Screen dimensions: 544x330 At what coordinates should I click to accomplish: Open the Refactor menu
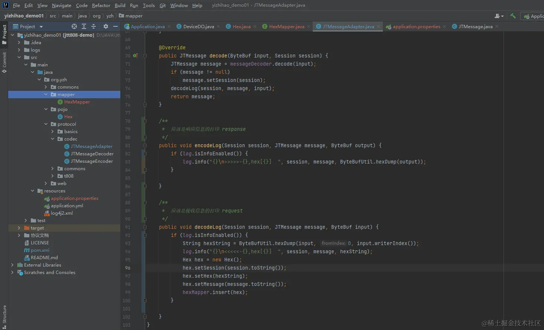click(101, 5)
